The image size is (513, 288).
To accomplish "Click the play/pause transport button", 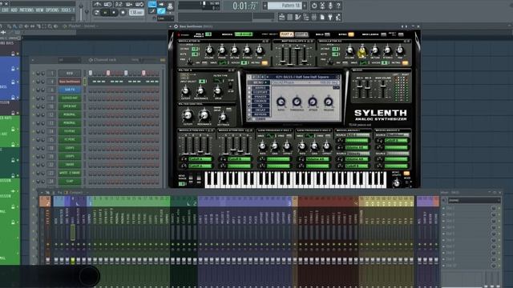I will click(105, 13).
